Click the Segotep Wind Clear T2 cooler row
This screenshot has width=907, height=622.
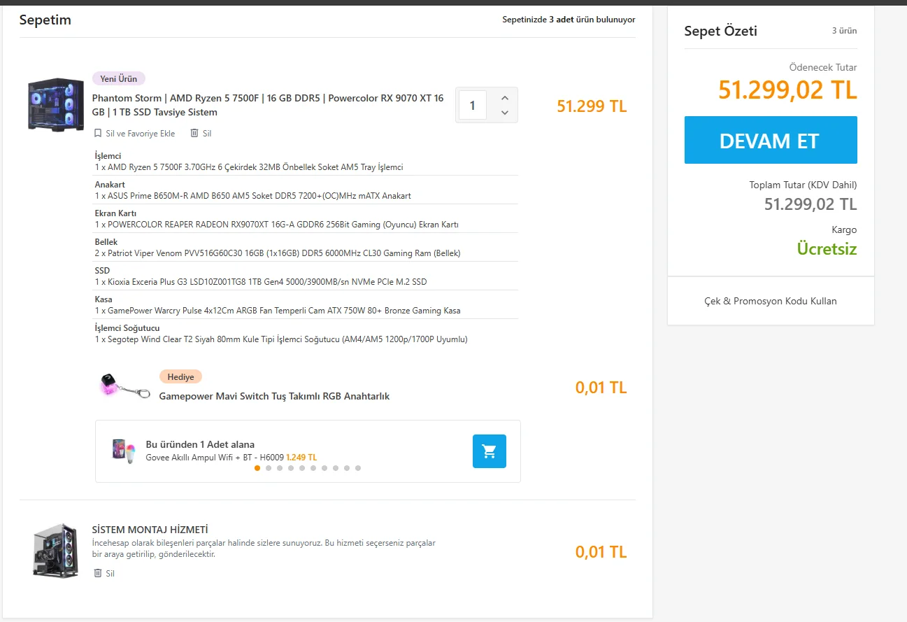point(306,333)
